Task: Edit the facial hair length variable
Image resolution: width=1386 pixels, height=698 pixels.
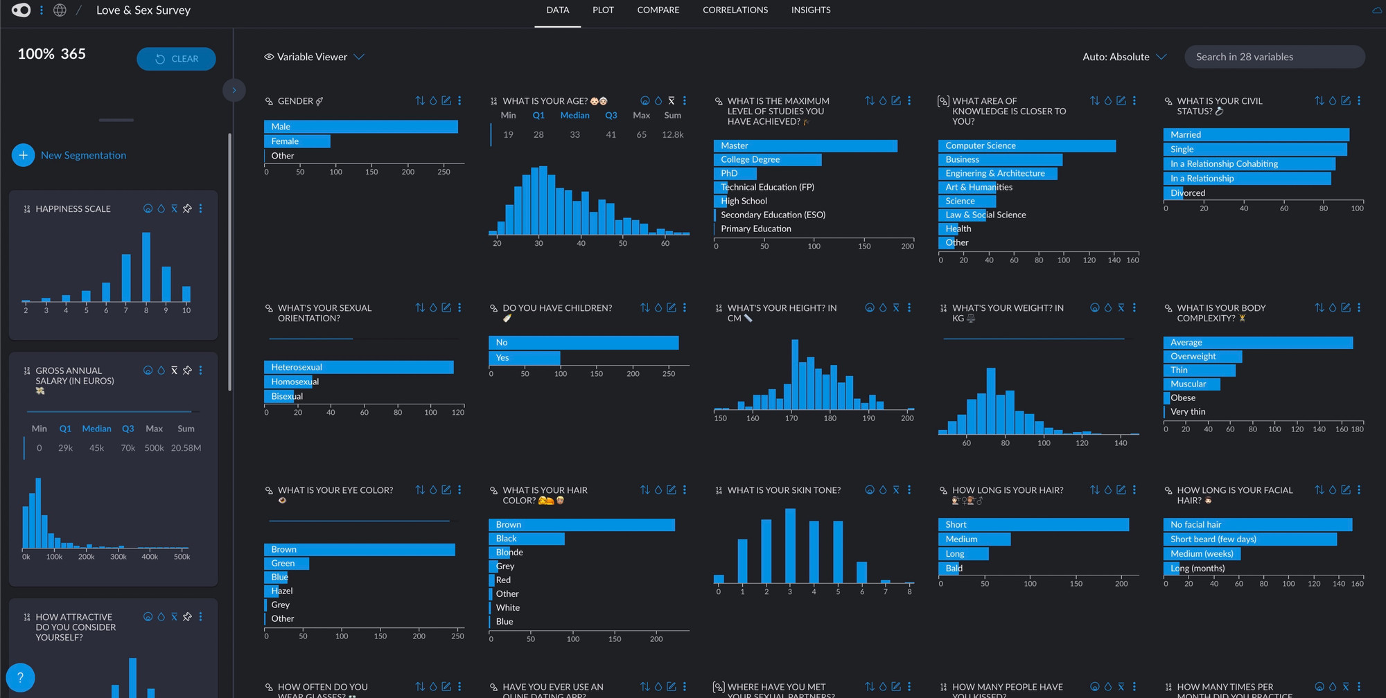Action: (x=1346, y=490)
